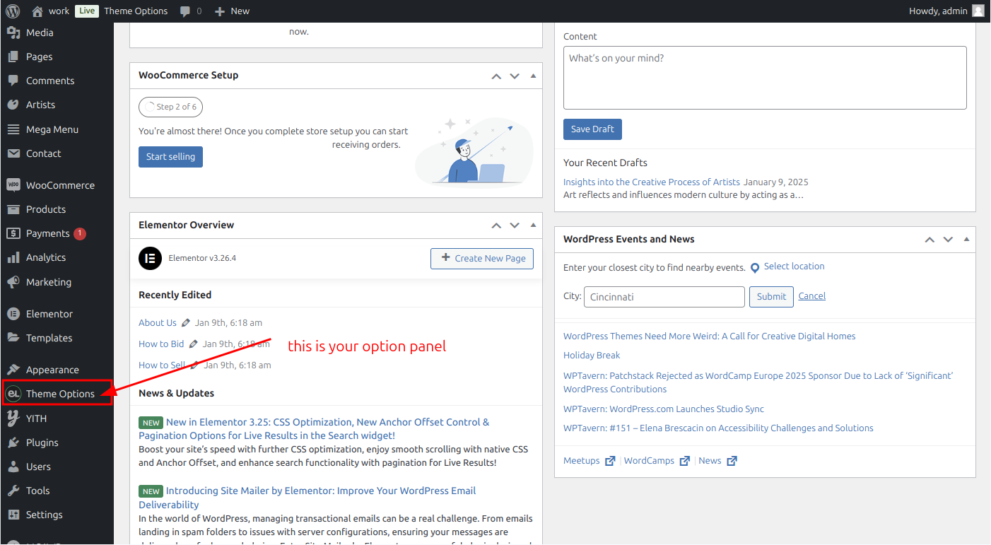Click the Users person icon

tap(13, 467)
